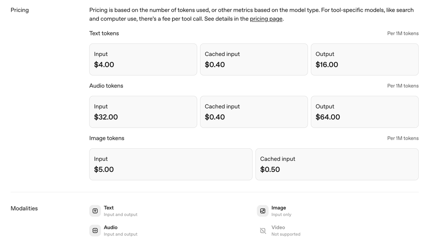Select the Audio tokens Cached input card
Image resolution: width=430 pixels, height=247 pixels.
[254, 112]
